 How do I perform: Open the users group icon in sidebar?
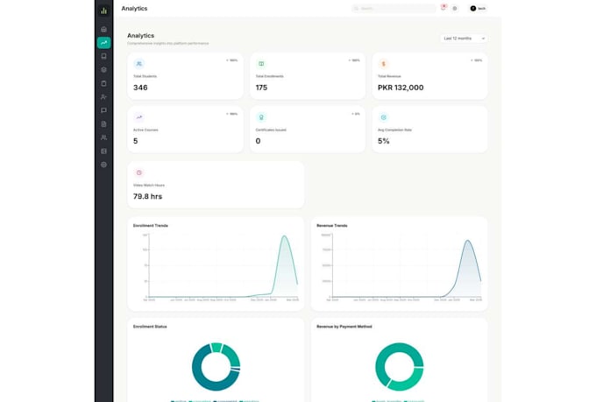tap(103, 138)
